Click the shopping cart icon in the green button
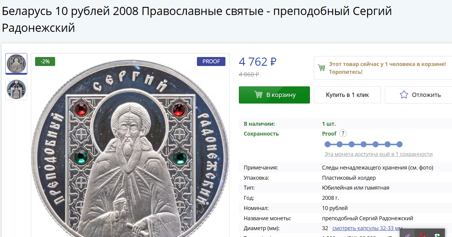 coord(258,94)
